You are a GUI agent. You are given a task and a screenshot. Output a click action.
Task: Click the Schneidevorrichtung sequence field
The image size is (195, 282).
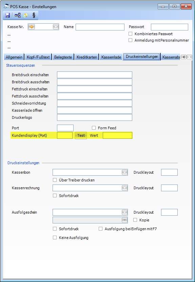coord(95,103)
